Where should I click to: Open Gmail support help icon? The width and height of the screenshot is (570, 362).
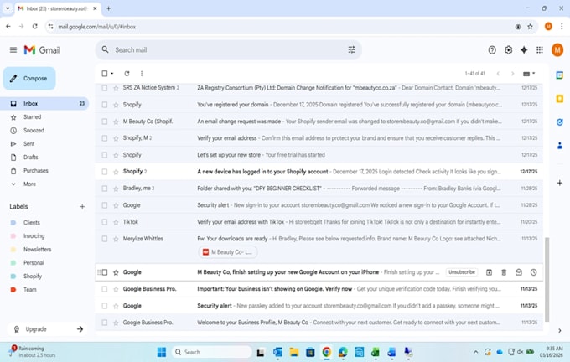[492, 49]
